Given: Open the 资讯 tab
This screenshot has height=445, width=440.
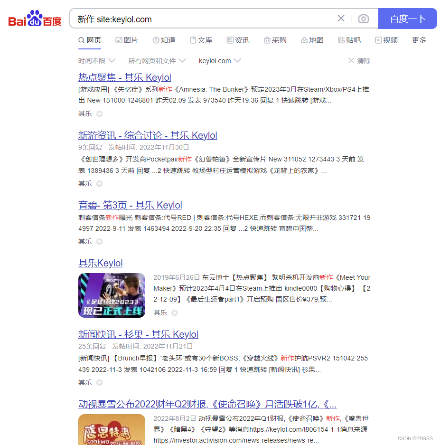Looking at the screenshot, I should click(238, 40).
